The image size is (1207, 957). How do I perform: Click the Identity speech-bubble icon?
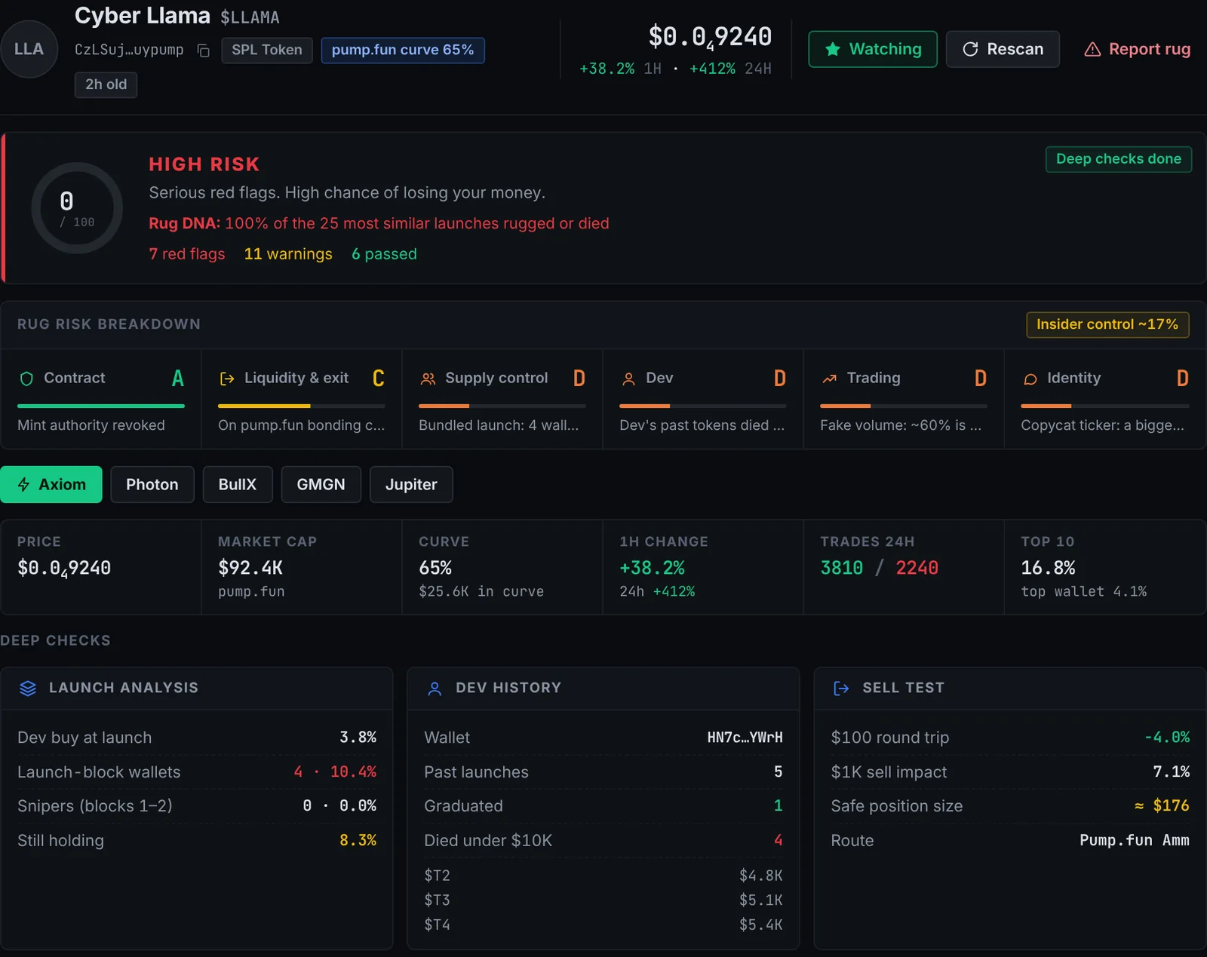(1030, 379)
